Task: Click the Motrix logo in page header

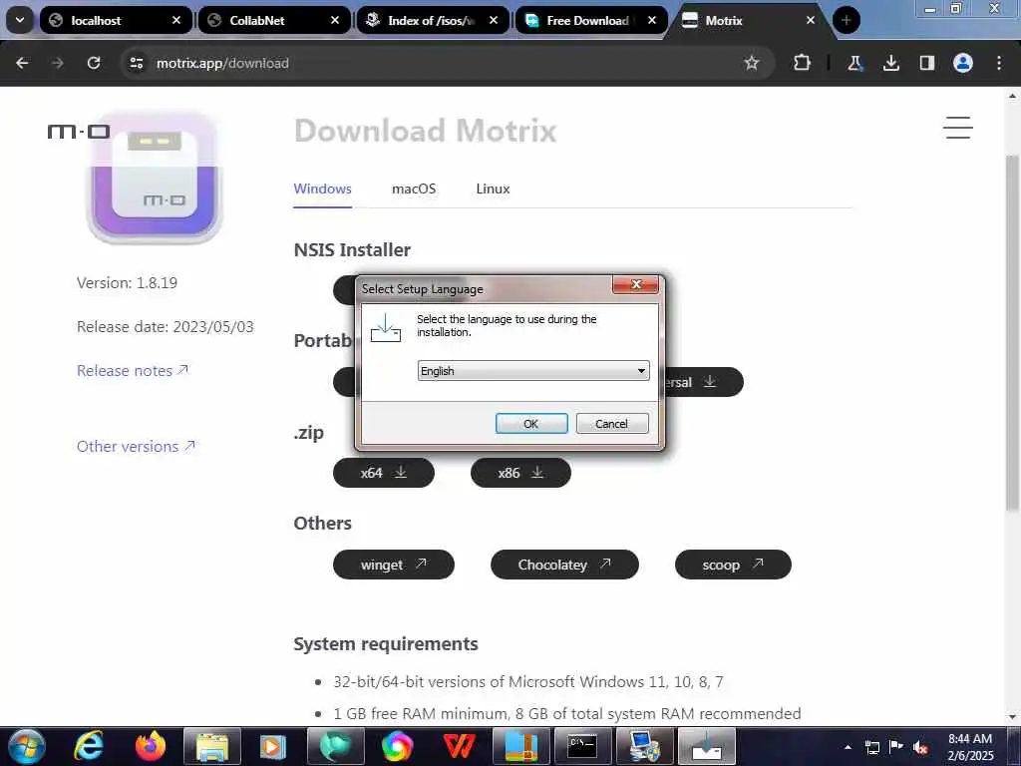Action: 79,132
